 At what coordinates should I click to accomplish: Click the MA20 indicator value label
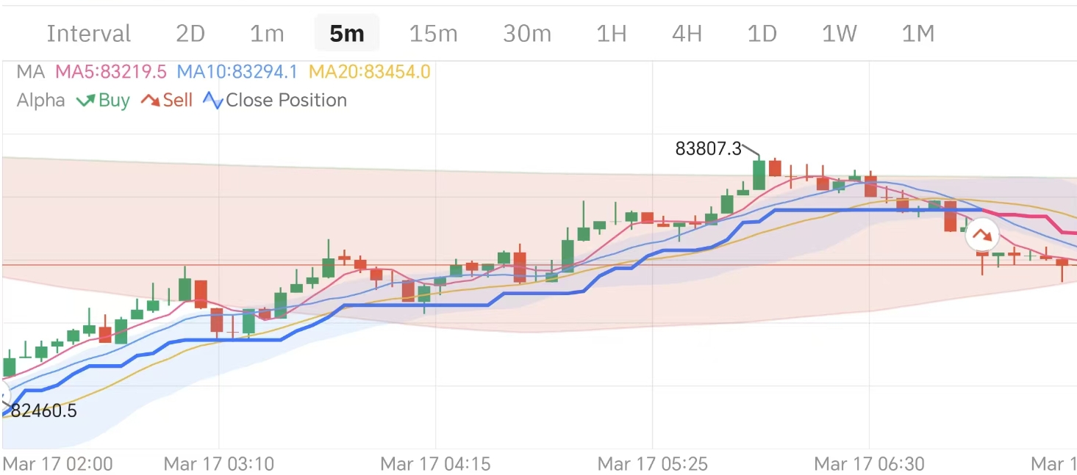pos(369,72)
